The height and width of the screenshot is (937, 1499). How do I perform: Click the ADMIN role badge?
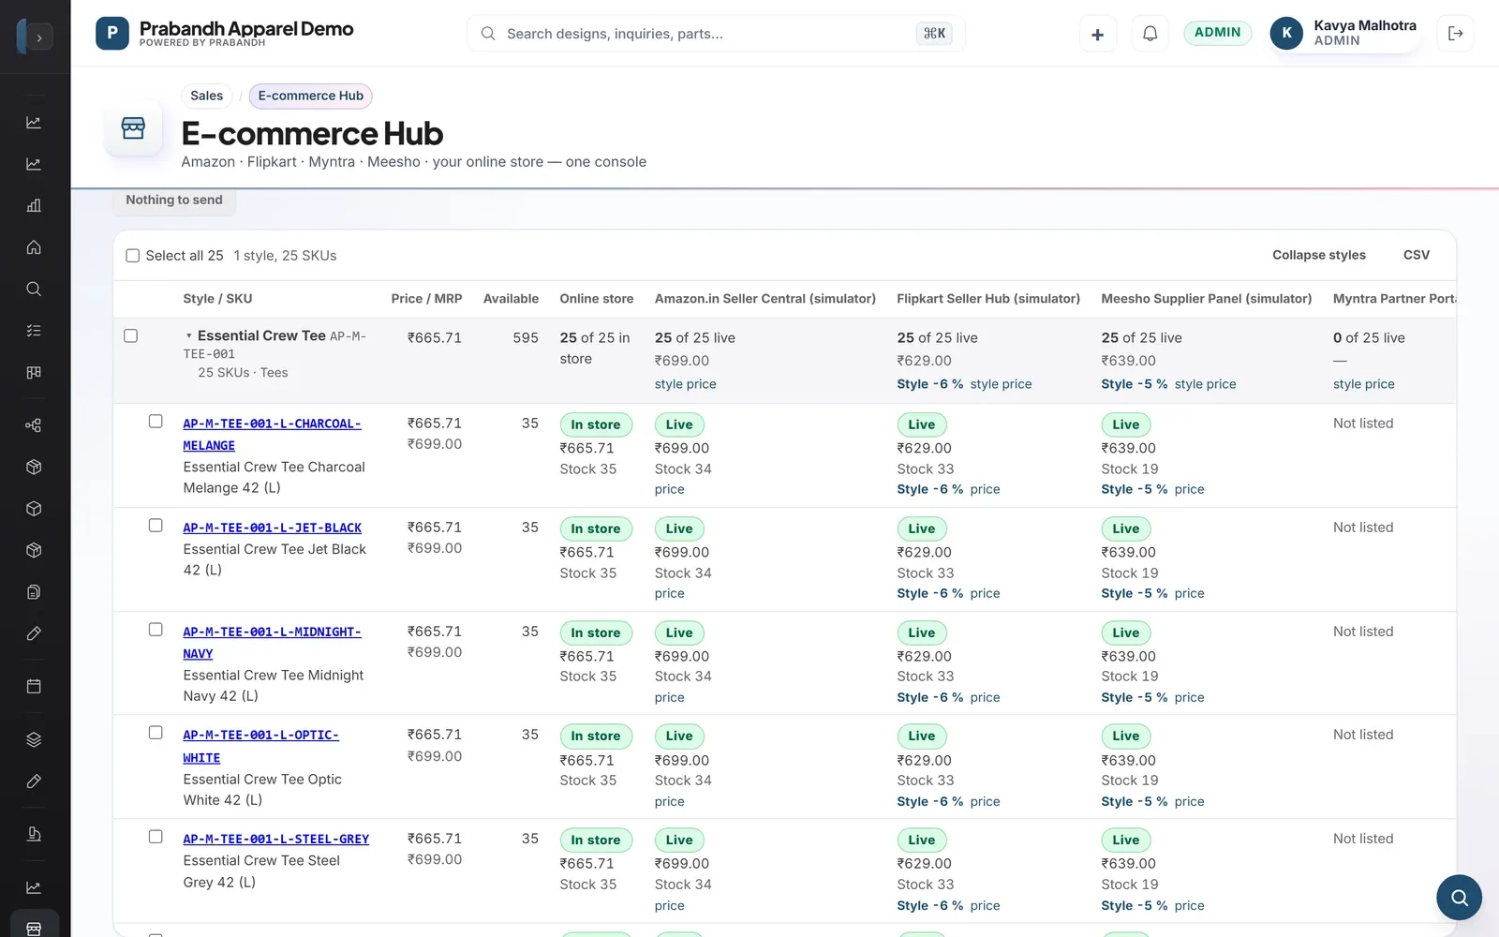pyautogui.click(x=1217, y=33)
